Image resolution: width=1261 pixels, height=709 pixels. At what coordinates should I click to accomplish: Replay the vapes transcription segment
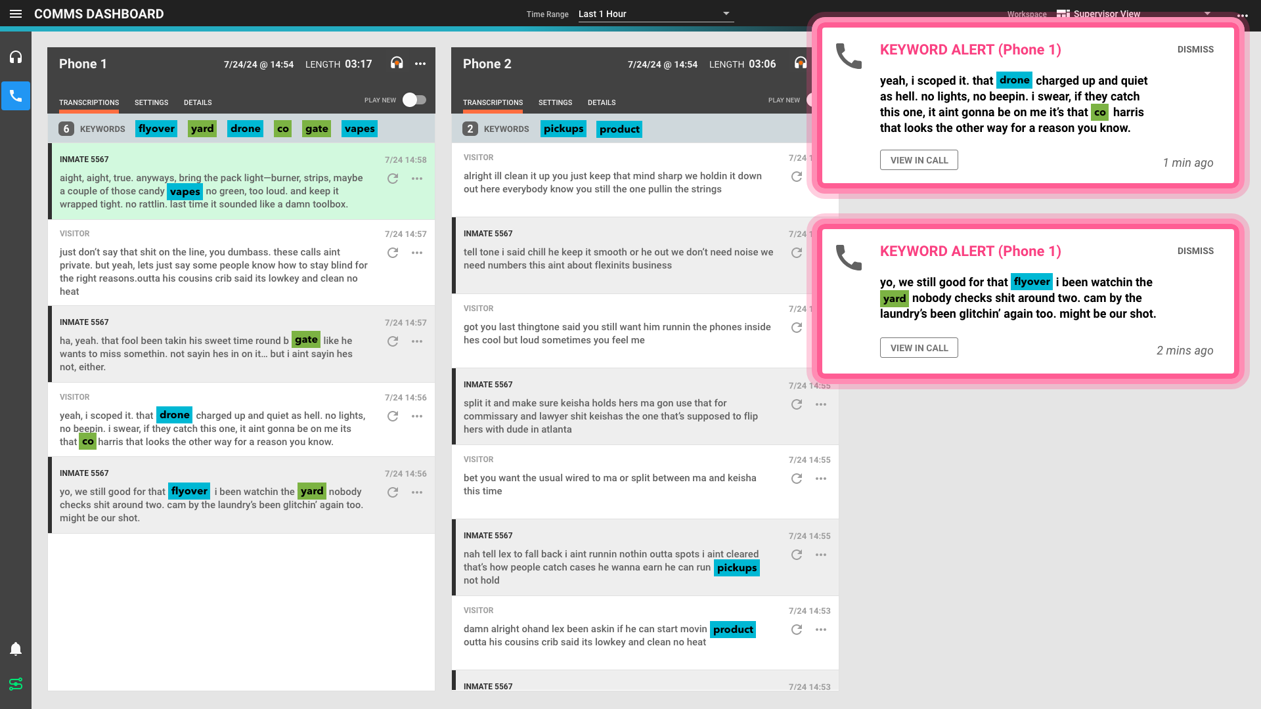pyautogui.click(x=393, y=179)
